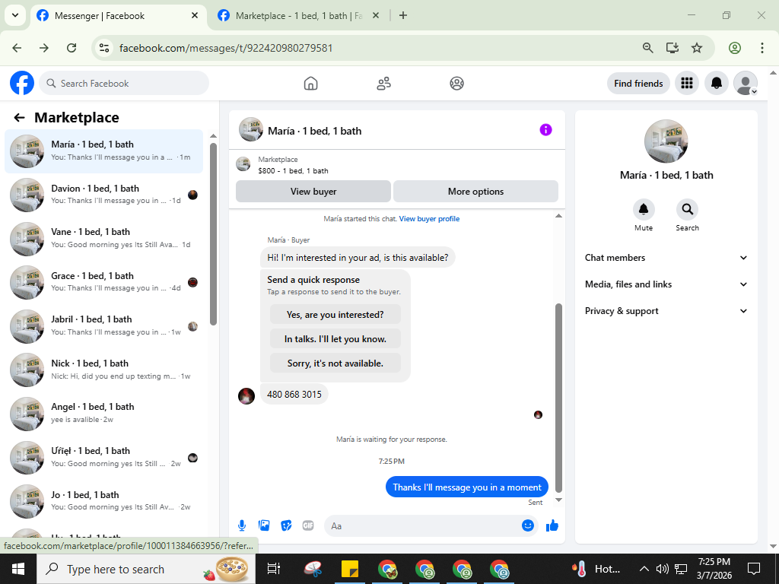The width and height of the screenshot is (779, 584).
Task: Open a new browser tab
Action: click(403, 16)
